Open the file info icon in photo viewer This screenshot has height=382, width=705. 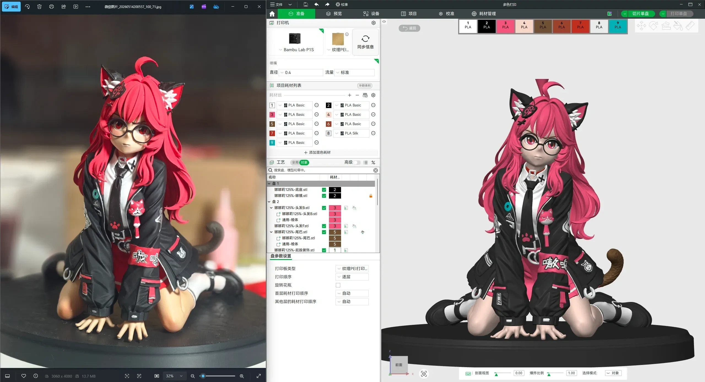click(x=36, y=376)
